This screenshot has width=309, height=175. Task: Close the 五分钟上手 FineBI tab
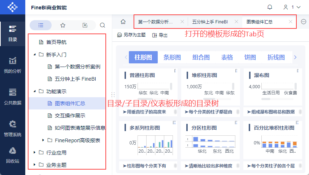tap(236, 22)
